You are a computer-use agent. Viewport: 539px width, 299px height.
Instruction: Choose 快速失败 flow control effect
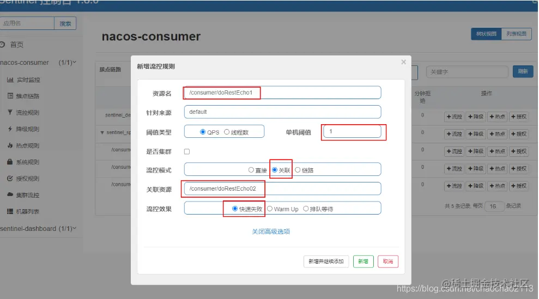[x=235, y=209]
